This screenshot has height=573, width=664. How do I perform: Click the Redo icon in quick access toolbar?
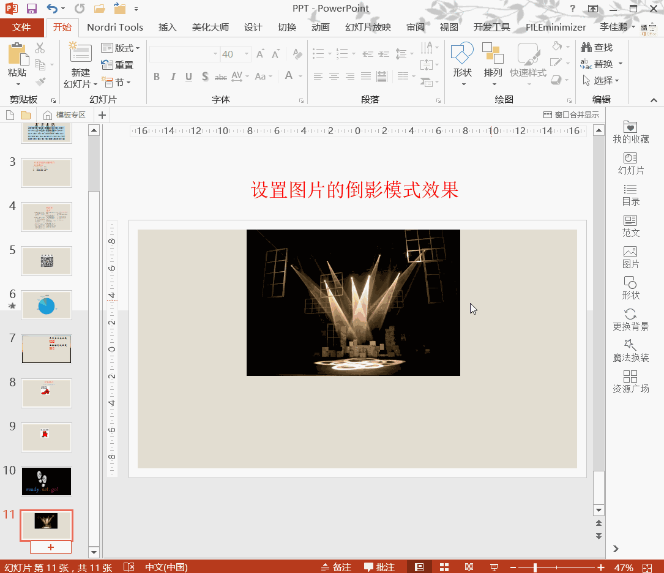(80, 9)
